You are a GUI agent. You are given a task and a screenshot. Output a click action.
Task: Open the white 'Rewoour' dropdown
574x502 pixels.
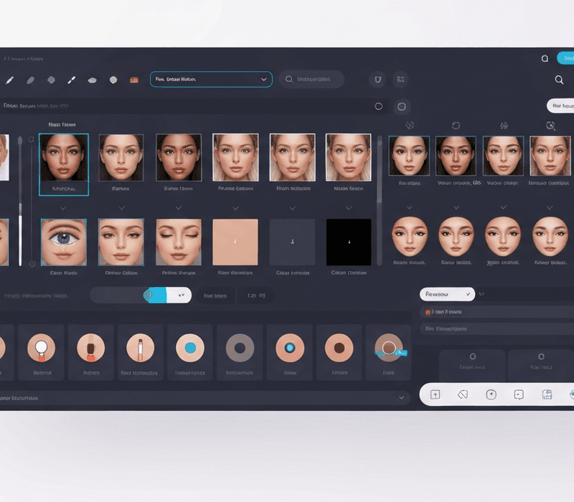pyautogui.click(x=447, y=294)
